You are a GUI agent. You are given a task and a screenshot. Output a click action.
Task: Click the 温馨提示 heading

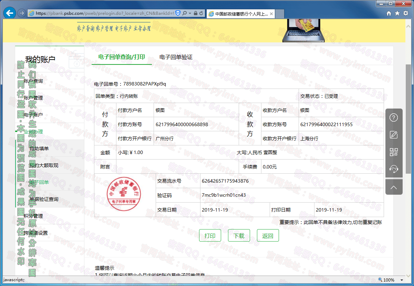click(104, 268)
